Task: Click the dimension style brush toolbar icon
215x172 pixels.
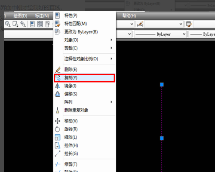Action: (x=140, y=24)
